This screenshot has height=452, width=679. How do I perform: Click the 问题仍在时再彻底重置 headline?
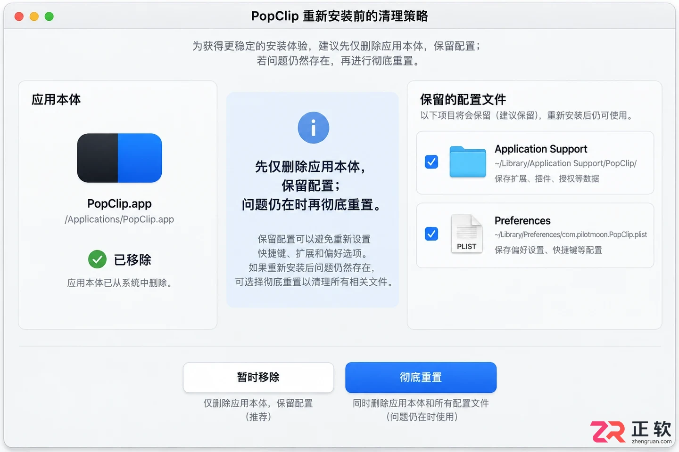tap(312, 205)
